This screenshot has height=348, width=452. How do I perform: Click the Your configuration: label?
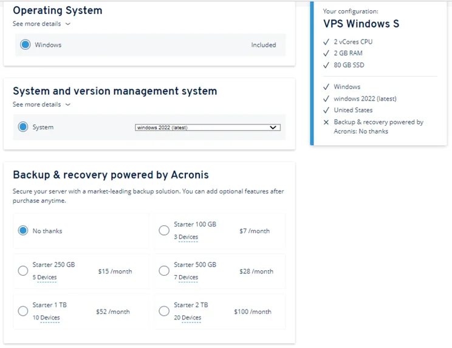351,11
